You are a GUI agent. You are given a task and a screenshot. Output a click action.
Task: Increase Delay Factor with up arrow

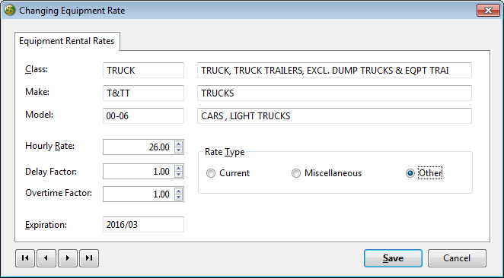tap(179, 168)
